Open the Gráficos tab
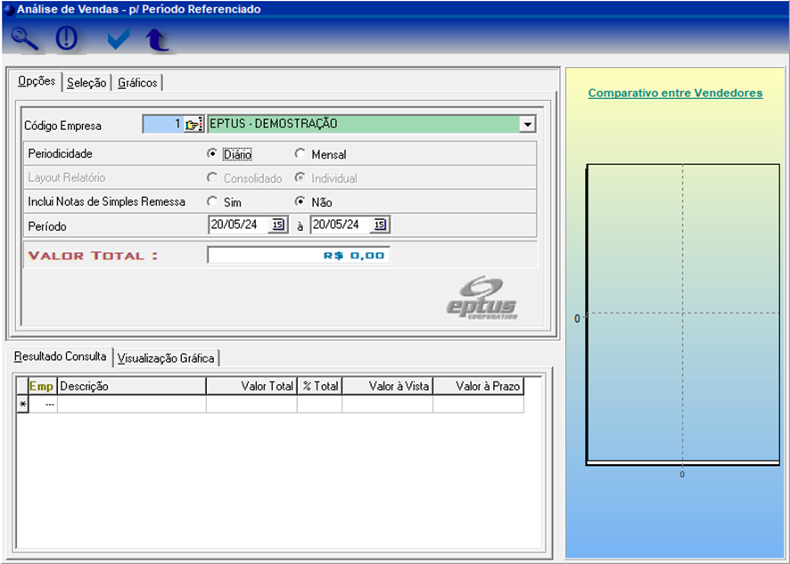Viewport: 790px width, 564px height. 137,83
